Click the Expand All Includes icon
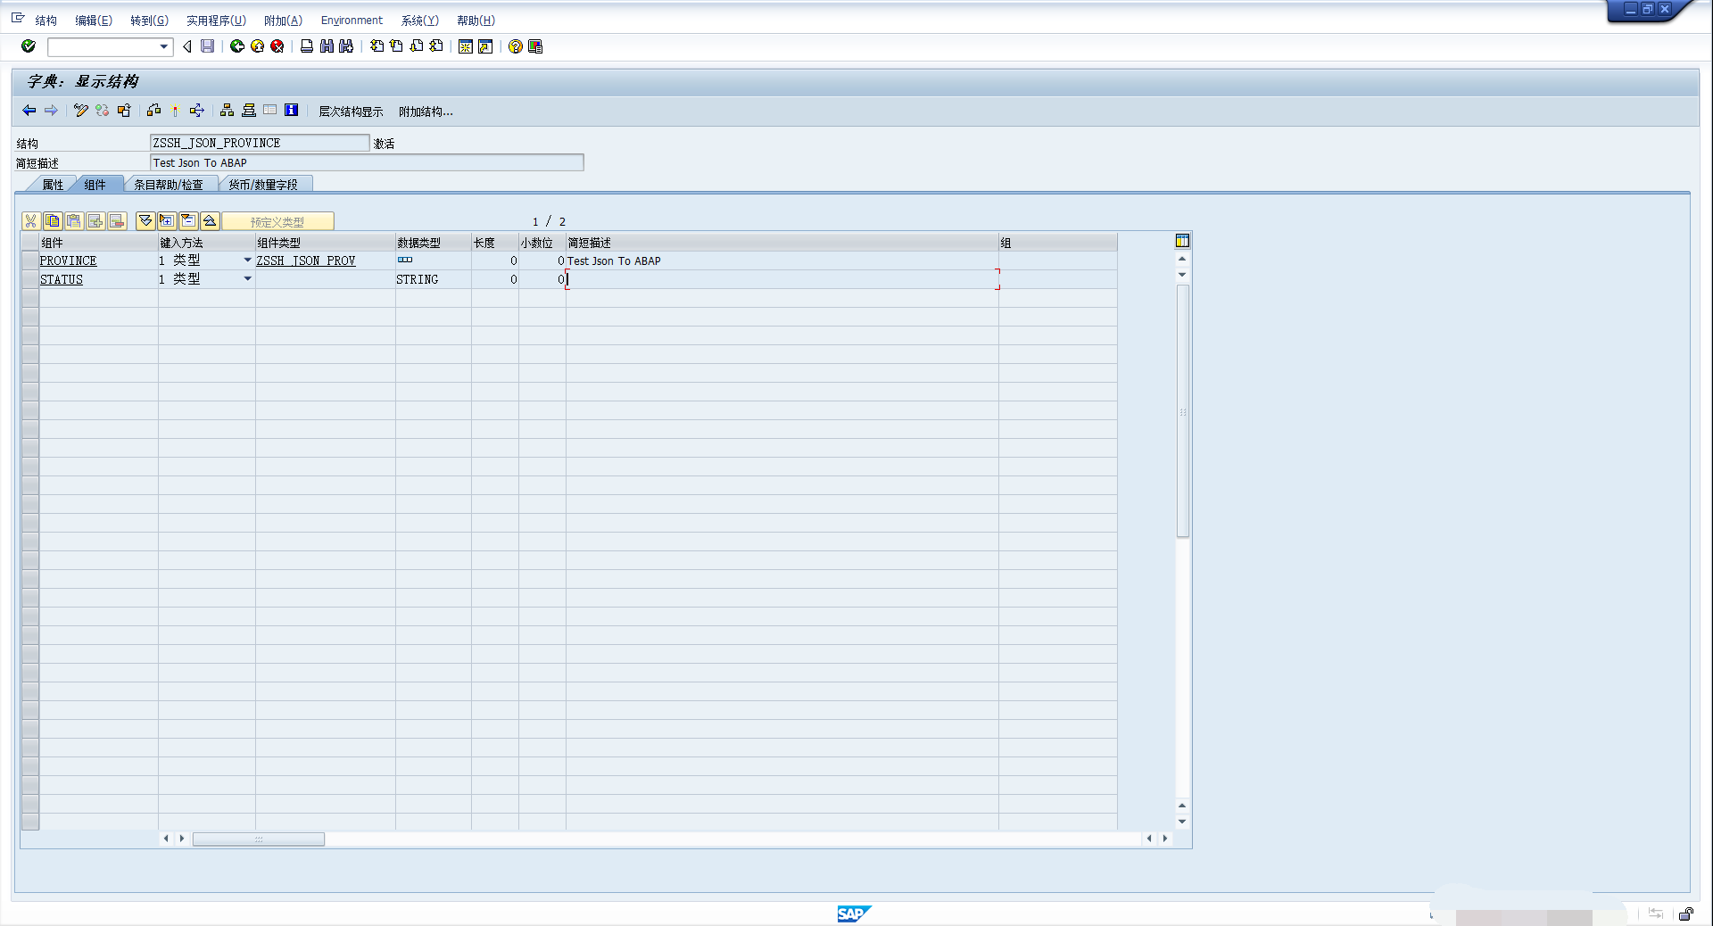 click(145, 221)
